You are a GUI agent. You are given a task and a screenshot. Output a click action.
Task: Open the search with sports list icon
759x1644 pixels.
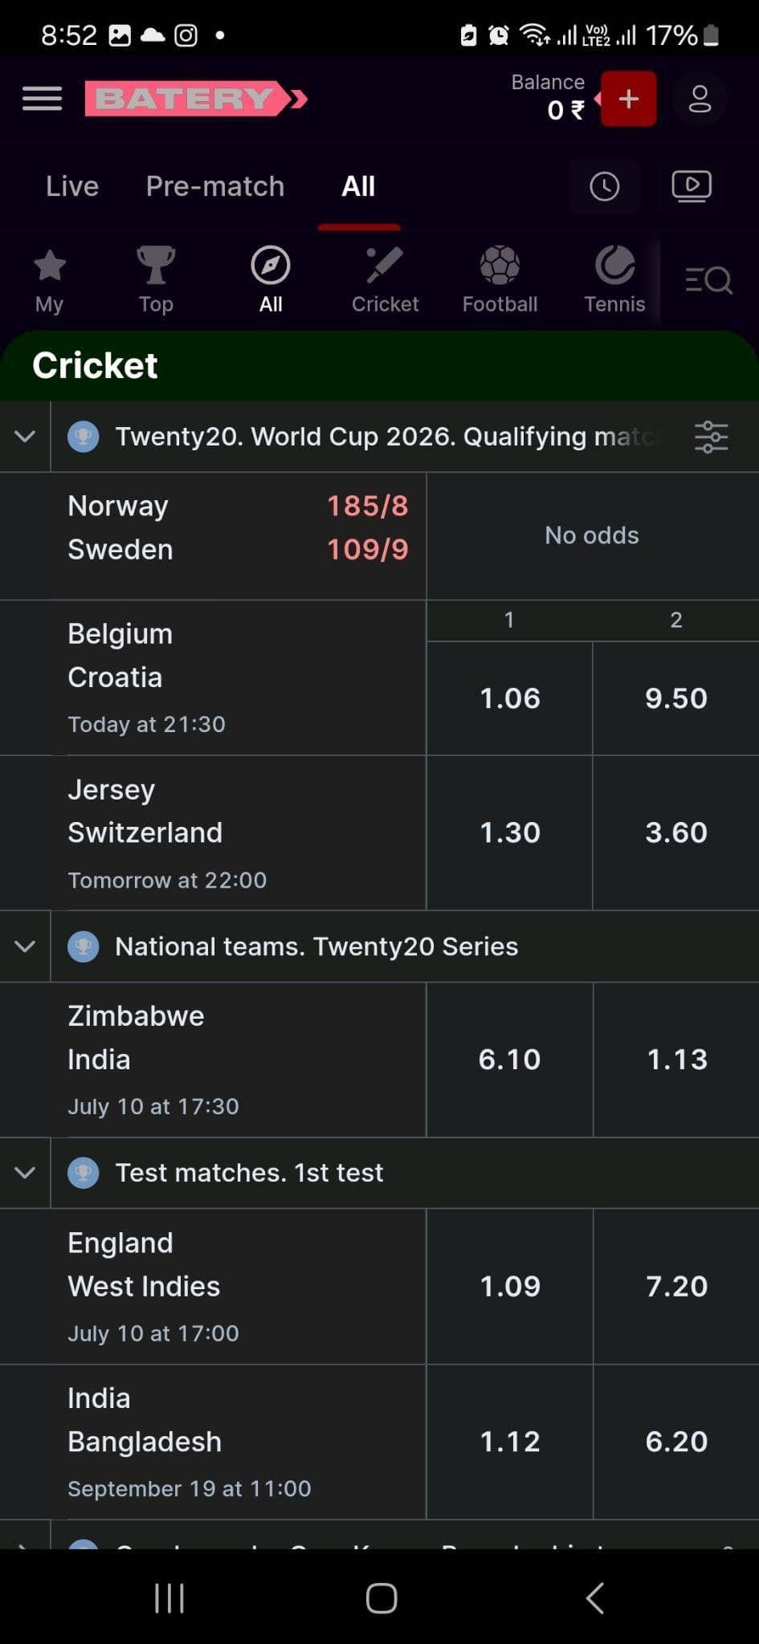click(x=708, y=279)
